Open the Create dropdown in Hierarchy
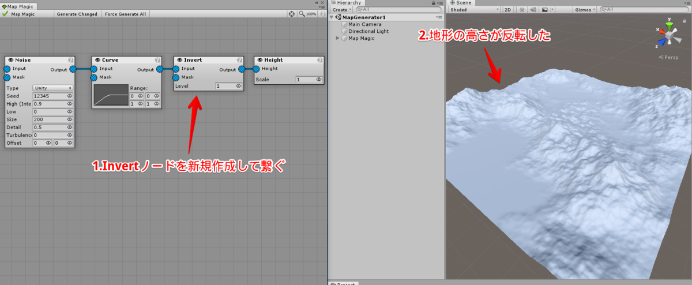 pyautogui.click(x=341, y=10)
